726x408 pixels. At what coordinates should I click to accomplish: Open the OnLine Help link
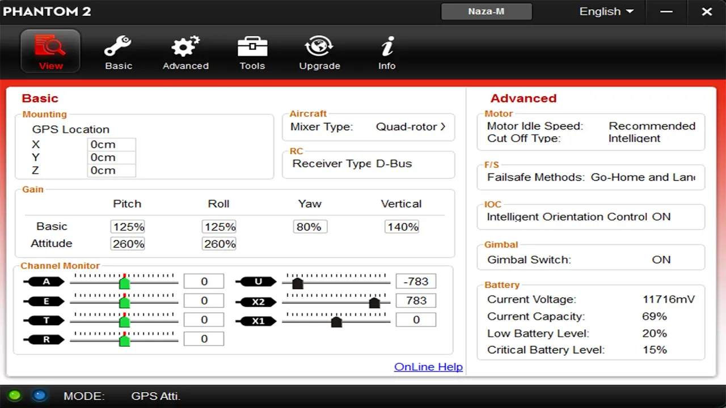(x=428, y=367)
